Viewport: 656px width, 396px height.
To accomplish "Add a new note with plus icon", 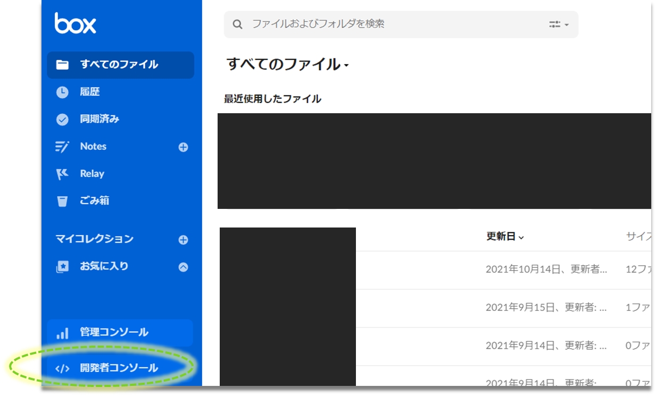I will tap(183, 147).
